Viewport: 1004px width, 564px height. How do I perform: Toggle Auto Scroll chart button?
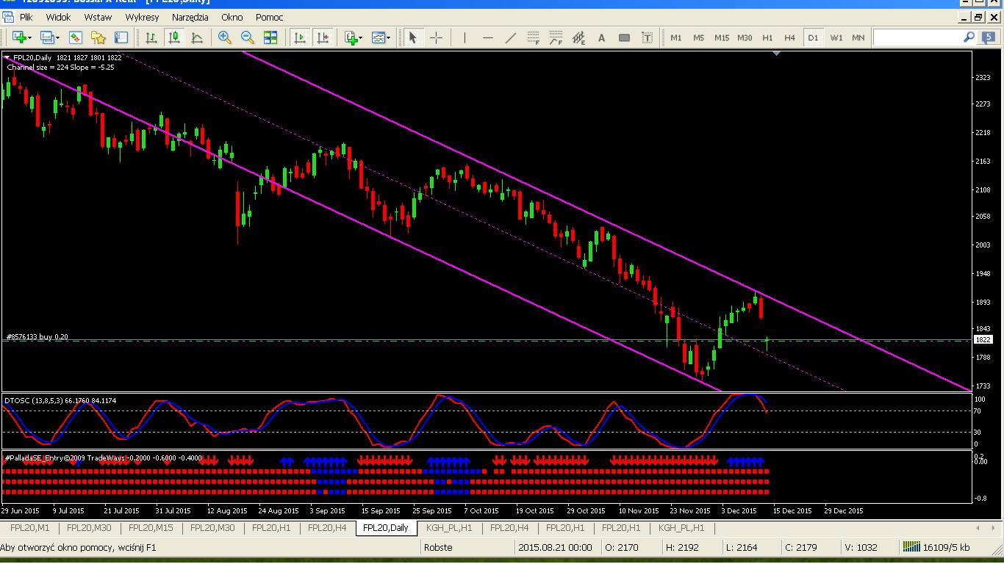(x=299, y=37)
